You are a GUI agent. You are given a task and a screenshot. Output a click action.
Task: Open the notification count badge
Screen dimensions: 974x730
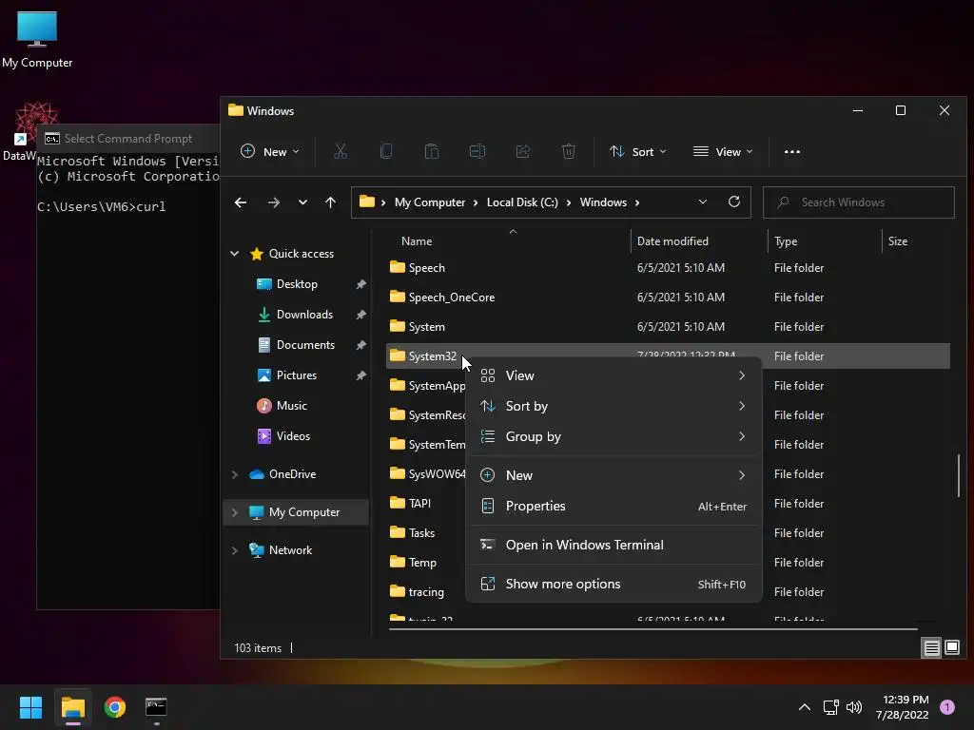click(x=946, y=707)
